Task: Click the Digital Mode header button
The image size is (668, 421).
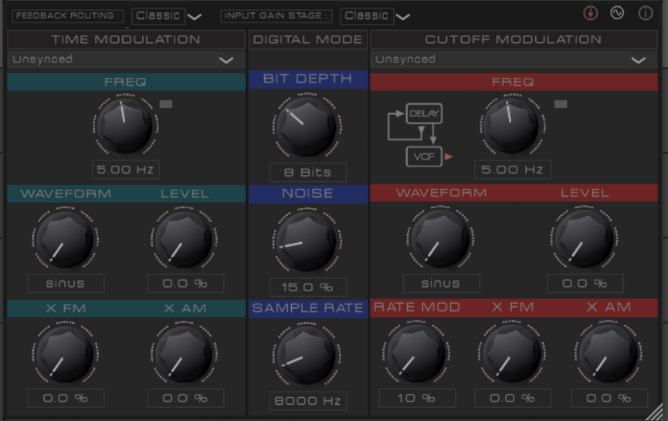Action: pos(307,39)
